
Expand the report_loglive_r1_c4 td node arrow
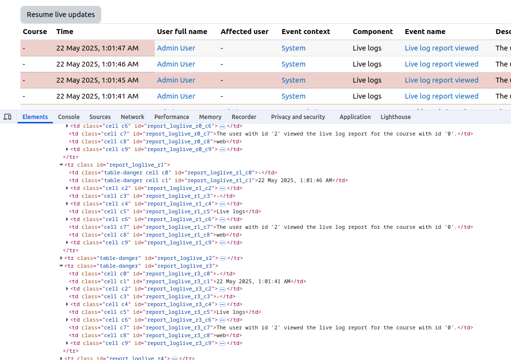coord(67,204)
